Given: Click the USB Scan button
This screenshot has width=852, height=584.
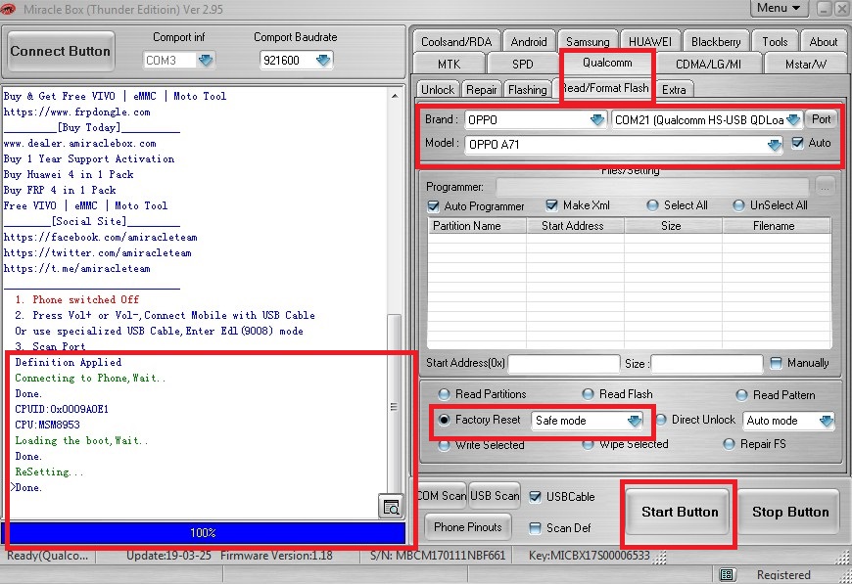Looking at the screenshot, I should coord(495,496).
